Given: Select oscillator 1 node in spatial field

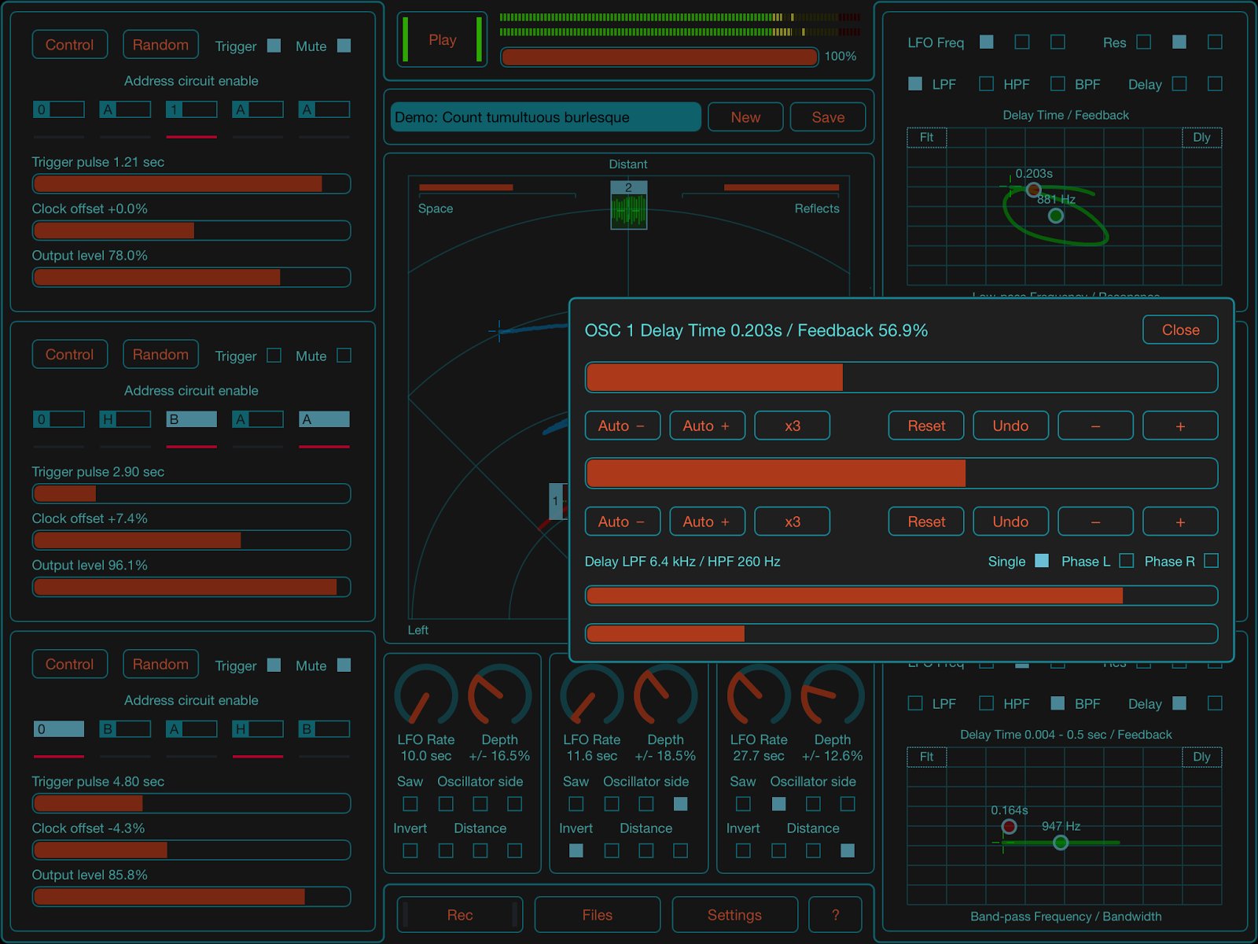Looking at the screenshot, I should pos(557,501).
